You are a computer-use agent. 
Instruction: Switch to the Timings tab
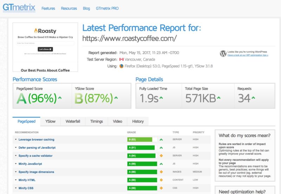click(96, 121)
